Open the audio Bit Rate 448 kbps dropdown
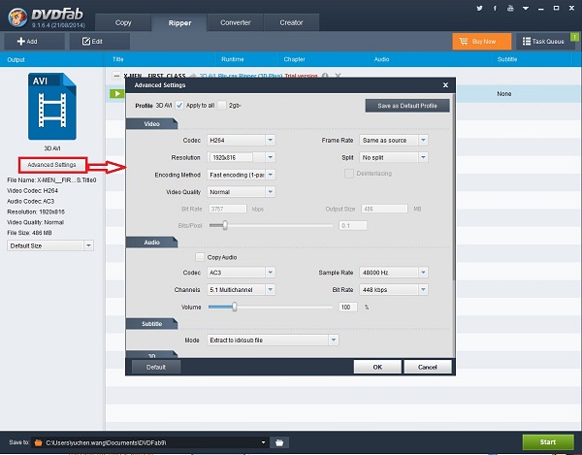Screen dimensions: 582x455 [x=394, y=289]
